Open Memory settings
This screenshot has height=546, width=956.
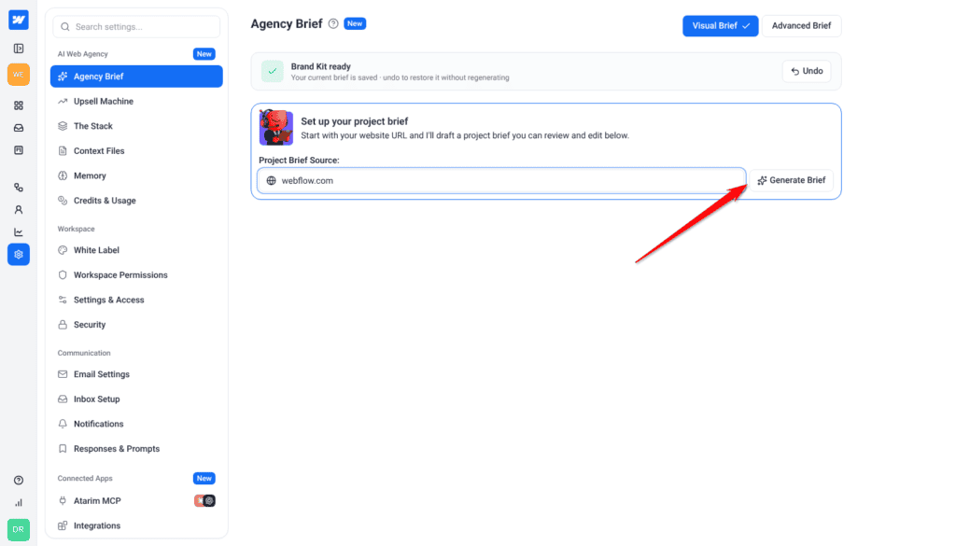click(136, 175)
